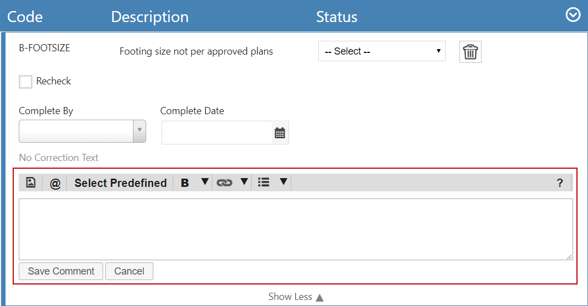Insert an image with the toolbar image icon
588x306 pixels.
(31, 182)
